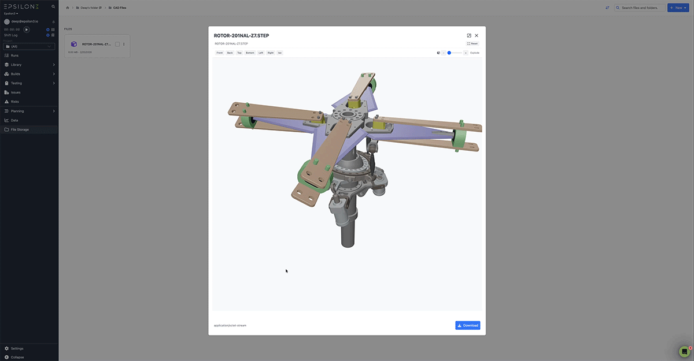The height and width of the screenshot is (361, 694).
Task: Click the Epsilon3 logo
Action: click(22, 6)
